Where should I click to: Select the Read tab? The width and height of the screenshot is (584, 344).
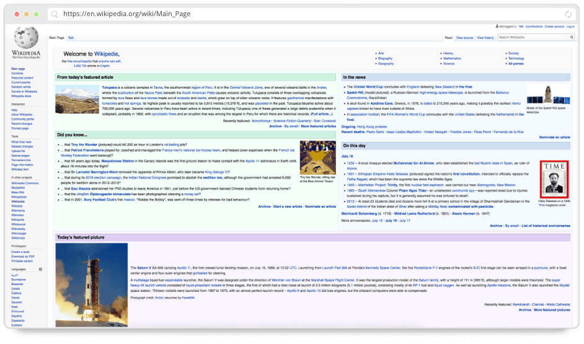448,38
